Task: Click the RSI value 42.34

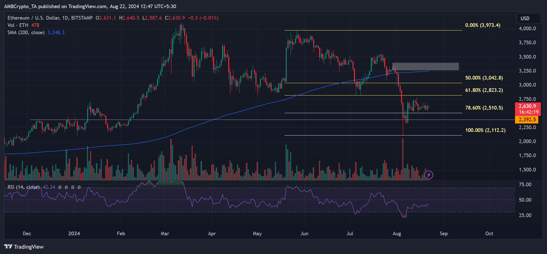Action: point(49,187)
